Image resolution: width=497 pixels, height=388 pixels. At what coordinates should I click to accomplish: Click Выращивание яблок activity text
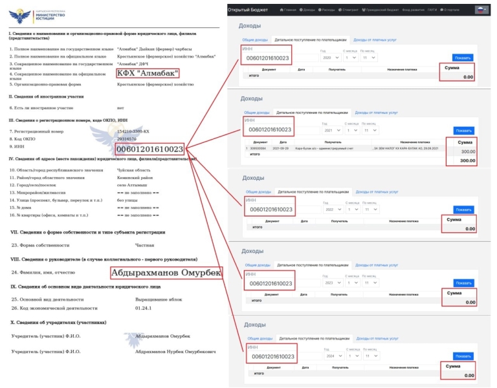pyautogui.click(x=159, y=299)
